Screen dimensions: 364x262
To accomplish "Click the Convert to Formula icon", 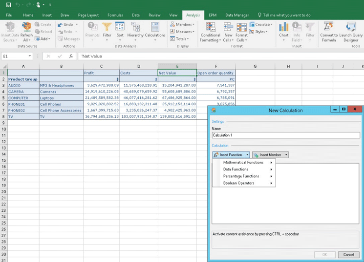I will 328,27.
